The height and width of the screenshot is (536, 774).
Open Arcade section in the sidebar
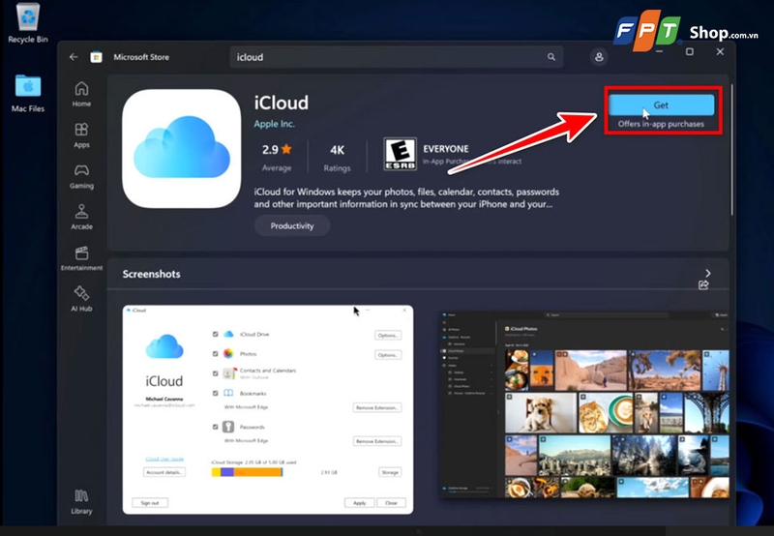coord(81,217)
